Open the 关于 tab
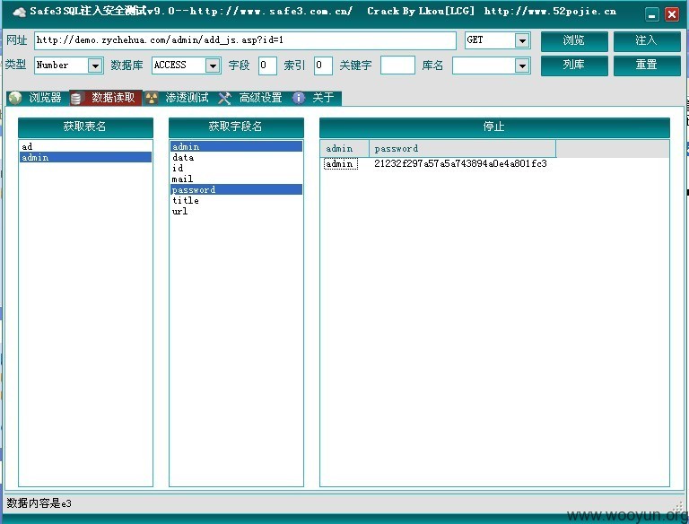 point(316,98)
